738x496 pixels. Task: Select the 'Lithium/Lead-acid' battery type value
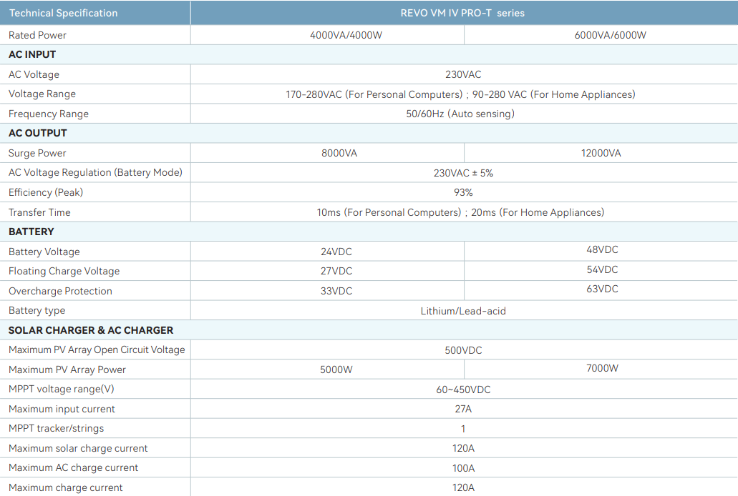click(463, 311)
